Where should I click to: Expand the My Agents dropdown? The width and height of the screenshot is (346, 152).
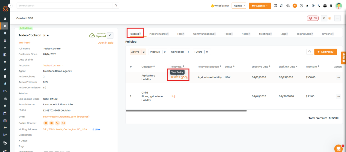tap(259, 6)
